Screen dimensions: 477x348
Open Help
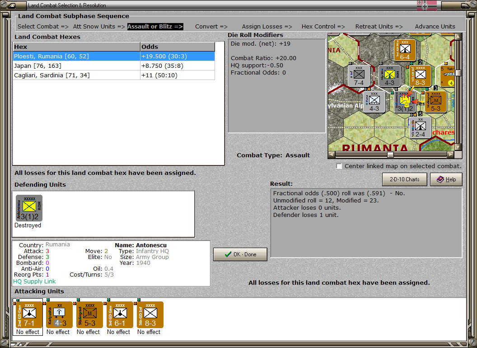pyautogui.click(x=446, y=179)
